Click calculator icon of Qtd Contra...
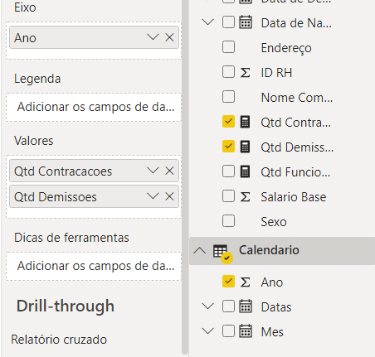 tap(245, 122)
